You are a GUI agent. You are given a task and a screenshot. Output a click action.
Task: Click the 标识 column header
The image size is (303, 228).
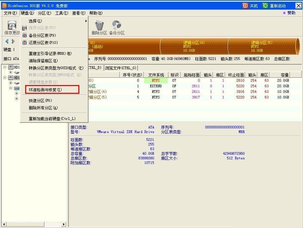tap(174, 75)
